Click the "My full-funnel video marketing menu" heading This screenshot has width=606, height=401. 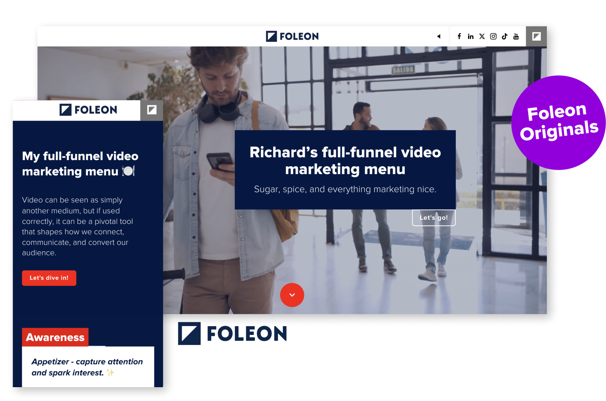(x=80, y=164)
